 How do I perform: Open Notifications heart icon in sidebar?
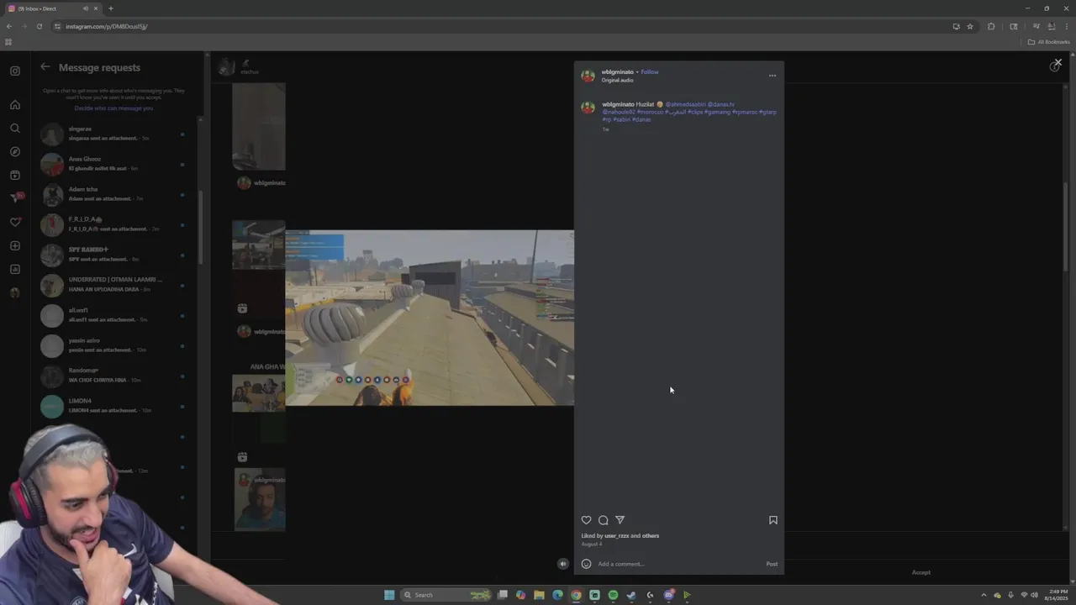click(15, 222)
